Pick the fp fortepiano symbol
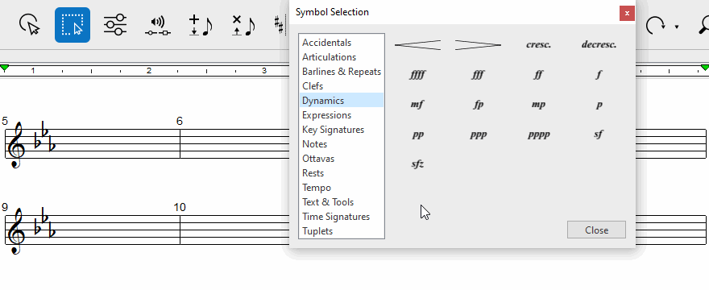This screenshot has height=290, width=709. tap(478, 105)
